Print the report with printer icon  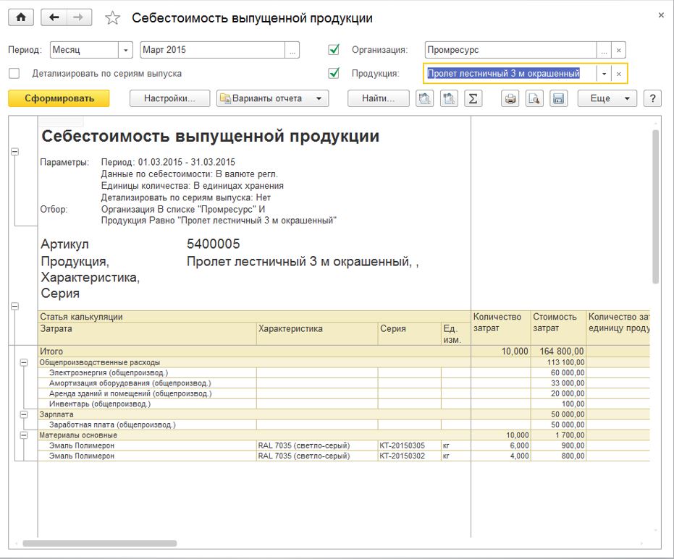tap(510, 98)
